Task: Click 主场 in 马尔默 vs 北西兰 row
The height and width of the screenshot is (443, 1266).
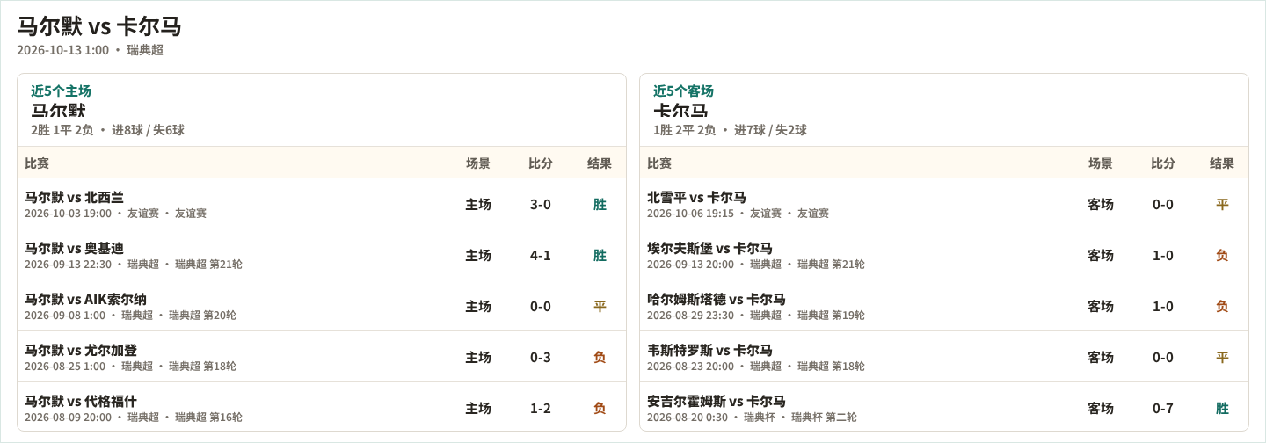Action: click(x=478, y=204)
